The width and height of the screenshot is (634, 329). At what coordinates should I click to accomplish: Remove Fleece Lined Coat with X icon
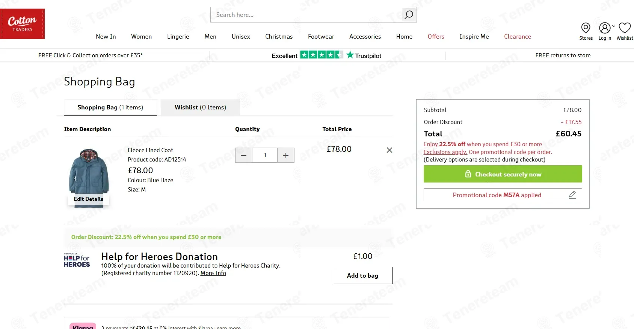click(x=389, y=150)
